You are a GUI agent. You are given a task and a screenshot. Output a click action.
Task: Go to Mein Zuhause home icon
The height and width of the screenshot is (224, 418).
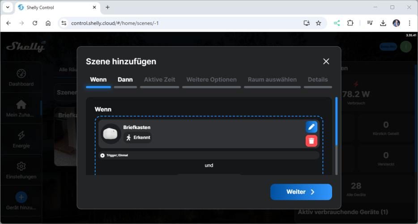(21, 104)
